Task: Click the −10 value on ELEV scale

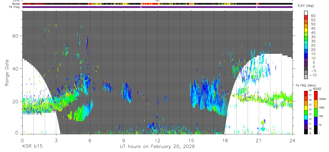Action: click(x=313, y=75)
